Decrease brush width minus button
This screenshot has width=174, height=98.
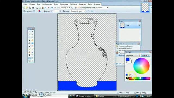click(x=52, y=11)
